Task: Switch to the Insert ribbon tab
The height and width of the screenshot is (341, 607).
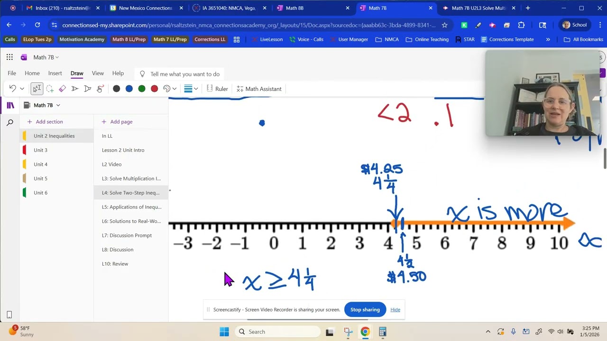Action: pyautogui.click(x=55, y=73)
